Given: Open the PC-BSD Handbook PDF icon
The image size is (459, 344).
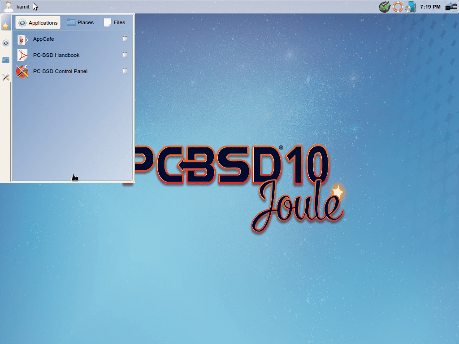Looking at the screenshot, I should coord(22,55).
